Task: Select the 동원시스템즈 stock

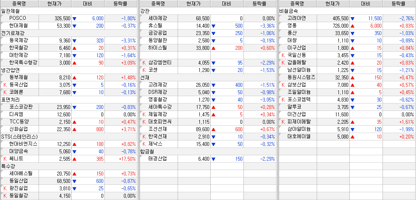Action: coord(301,77)
